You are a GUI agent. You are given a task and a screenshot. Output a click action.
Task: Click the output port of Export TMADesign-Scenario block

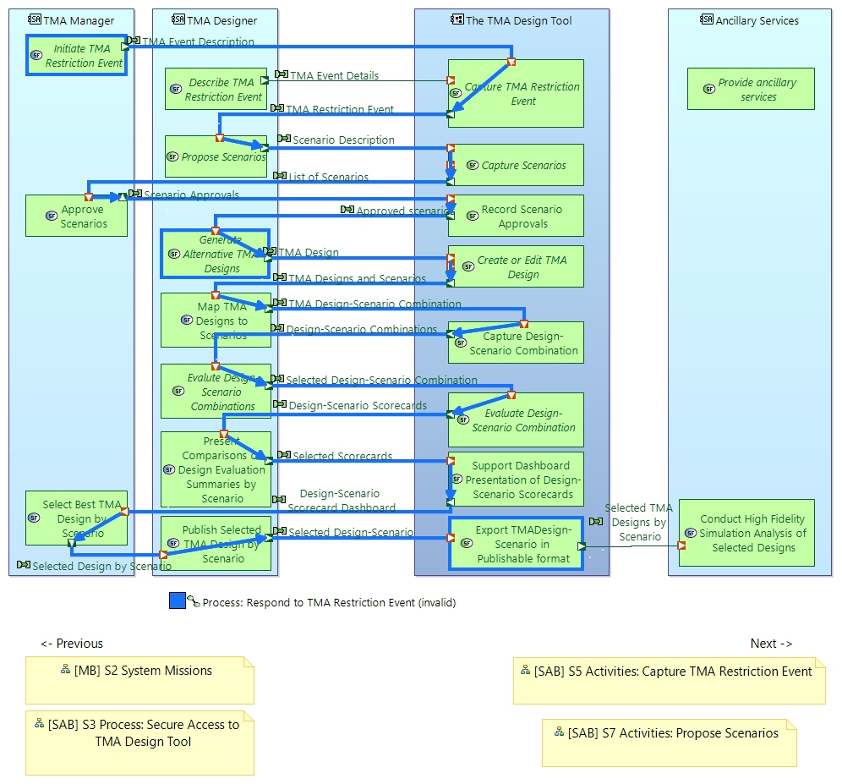[582, 546]
